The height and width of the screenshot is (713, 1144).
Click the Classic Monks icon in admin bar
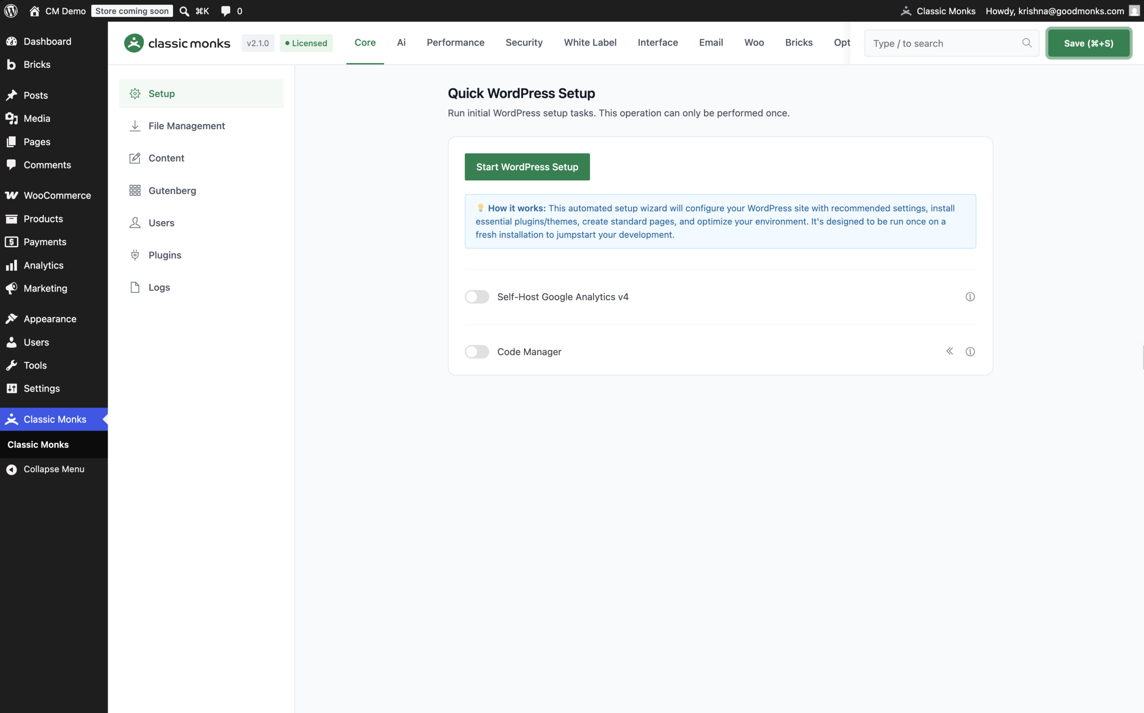(906, 11)
